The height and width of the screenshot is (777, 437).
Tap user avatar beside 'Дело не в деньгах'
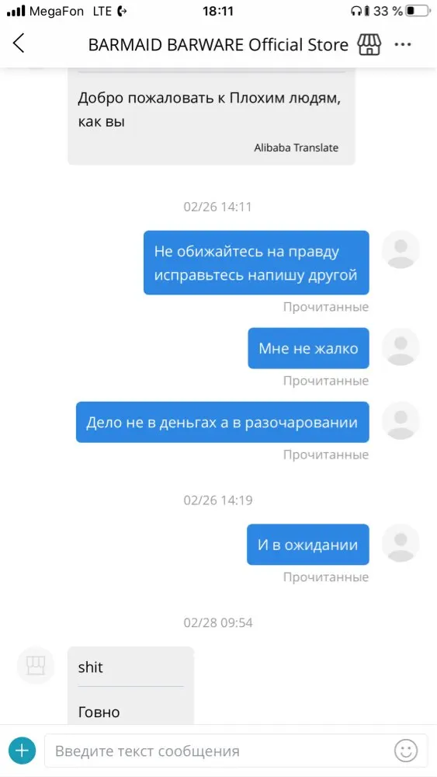pos(401,420)
